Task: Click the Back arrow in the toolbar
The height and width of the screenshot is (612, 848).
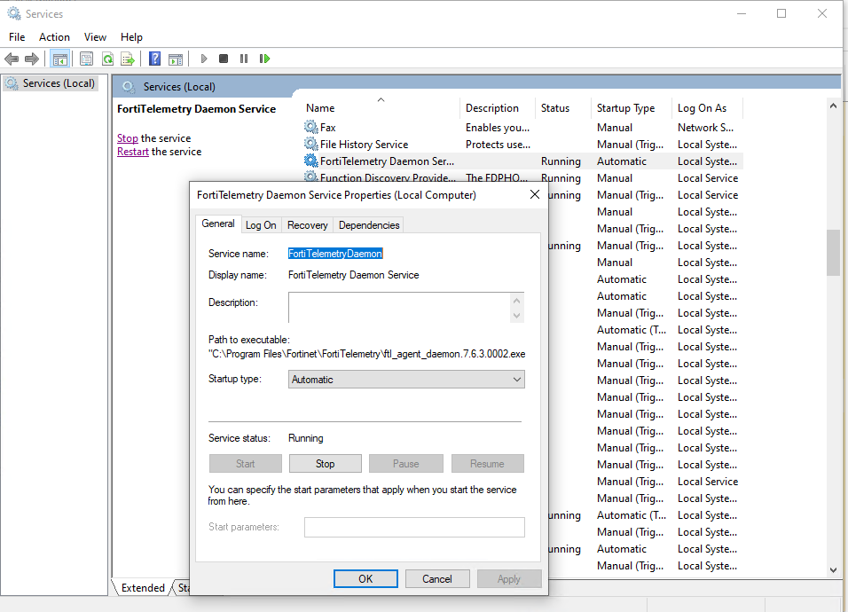Action: 12,59
